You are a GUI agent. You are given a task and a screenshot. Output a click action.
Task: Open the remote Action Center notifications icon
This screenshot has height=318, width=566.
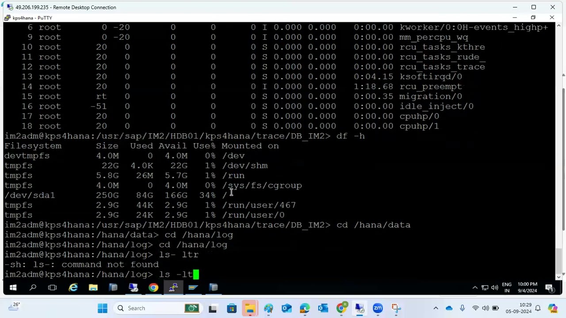click(x=550, y=288)
